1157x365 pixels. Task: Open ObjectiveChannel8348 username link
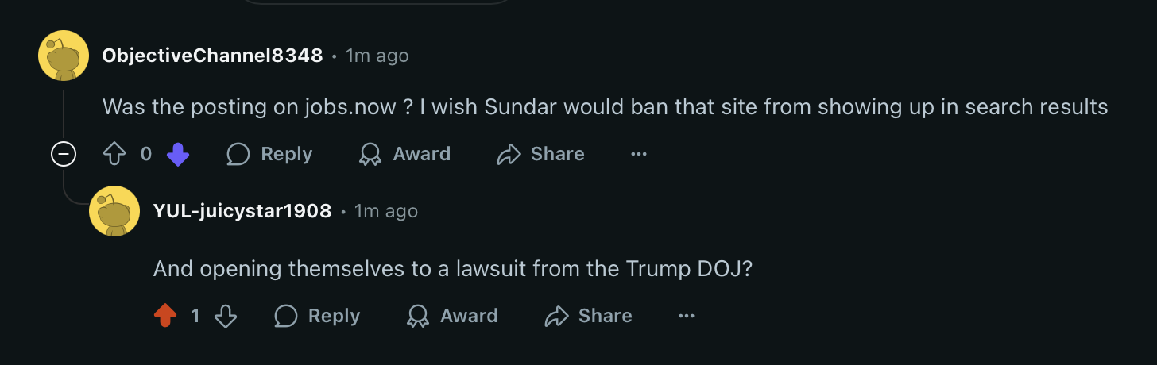coord(213,56)
